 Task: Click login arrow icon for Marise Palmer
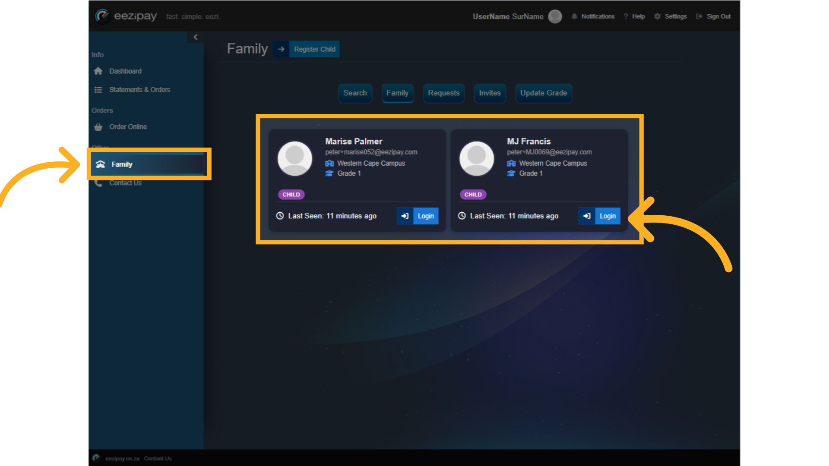click(405, 216)
